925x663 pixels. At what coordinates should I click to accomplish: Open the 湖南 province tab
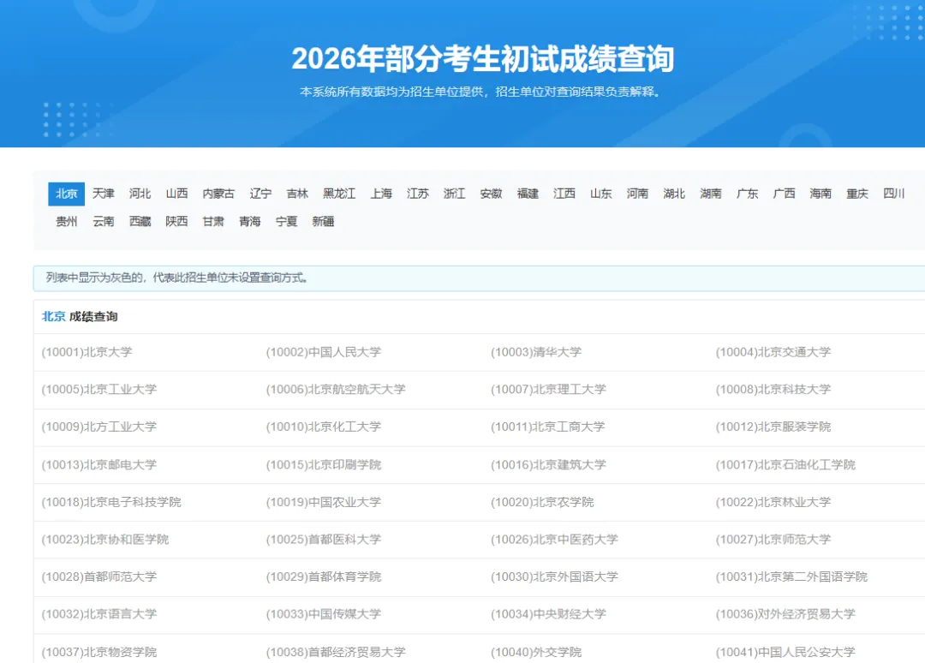click(710, 194)
